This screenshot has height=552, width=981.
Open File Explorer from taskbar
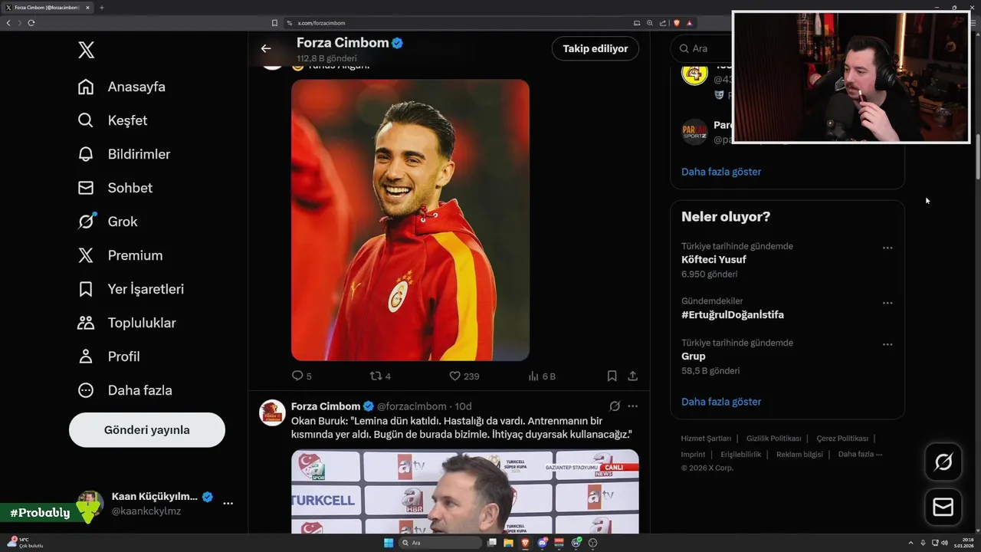508,543
